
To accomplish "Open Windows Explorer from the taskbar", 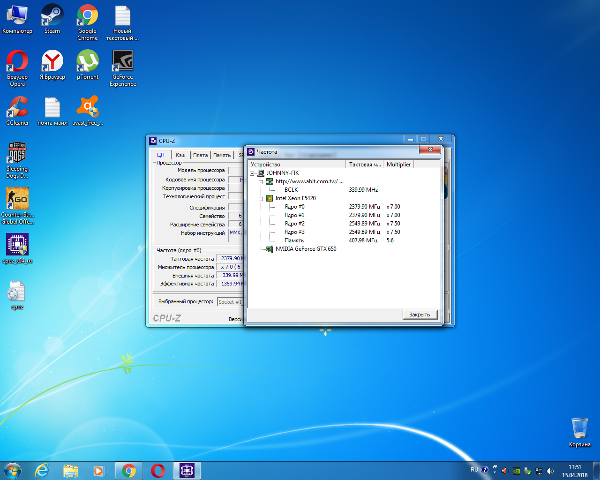I will (x=71, y=471).
